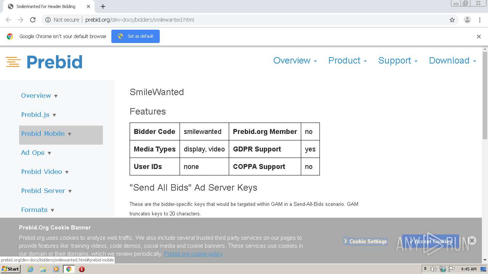The image size is (488, 274).
Task: Click the address bar URL field
Action: coord(244,20)
